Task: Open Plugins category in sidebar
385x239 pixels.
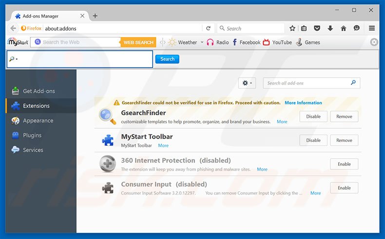Action: 41,135
